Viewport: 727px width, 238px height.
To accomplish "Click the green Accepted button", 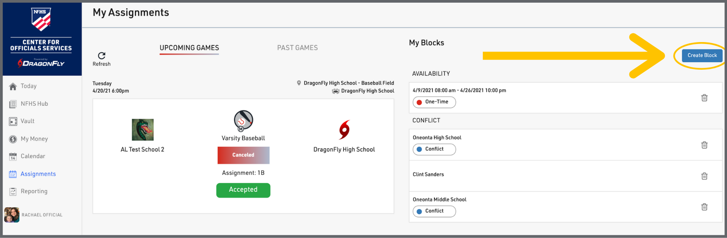I will [243, 190].
